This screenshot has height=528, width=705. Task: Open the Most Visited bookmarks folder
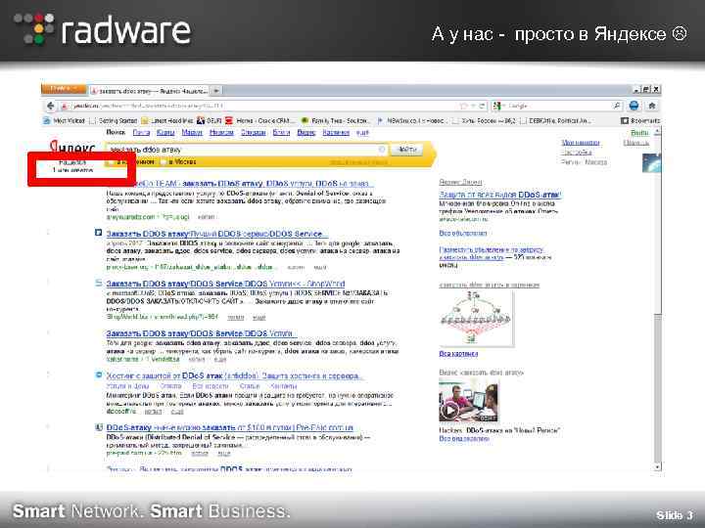[x=65, y=120]
